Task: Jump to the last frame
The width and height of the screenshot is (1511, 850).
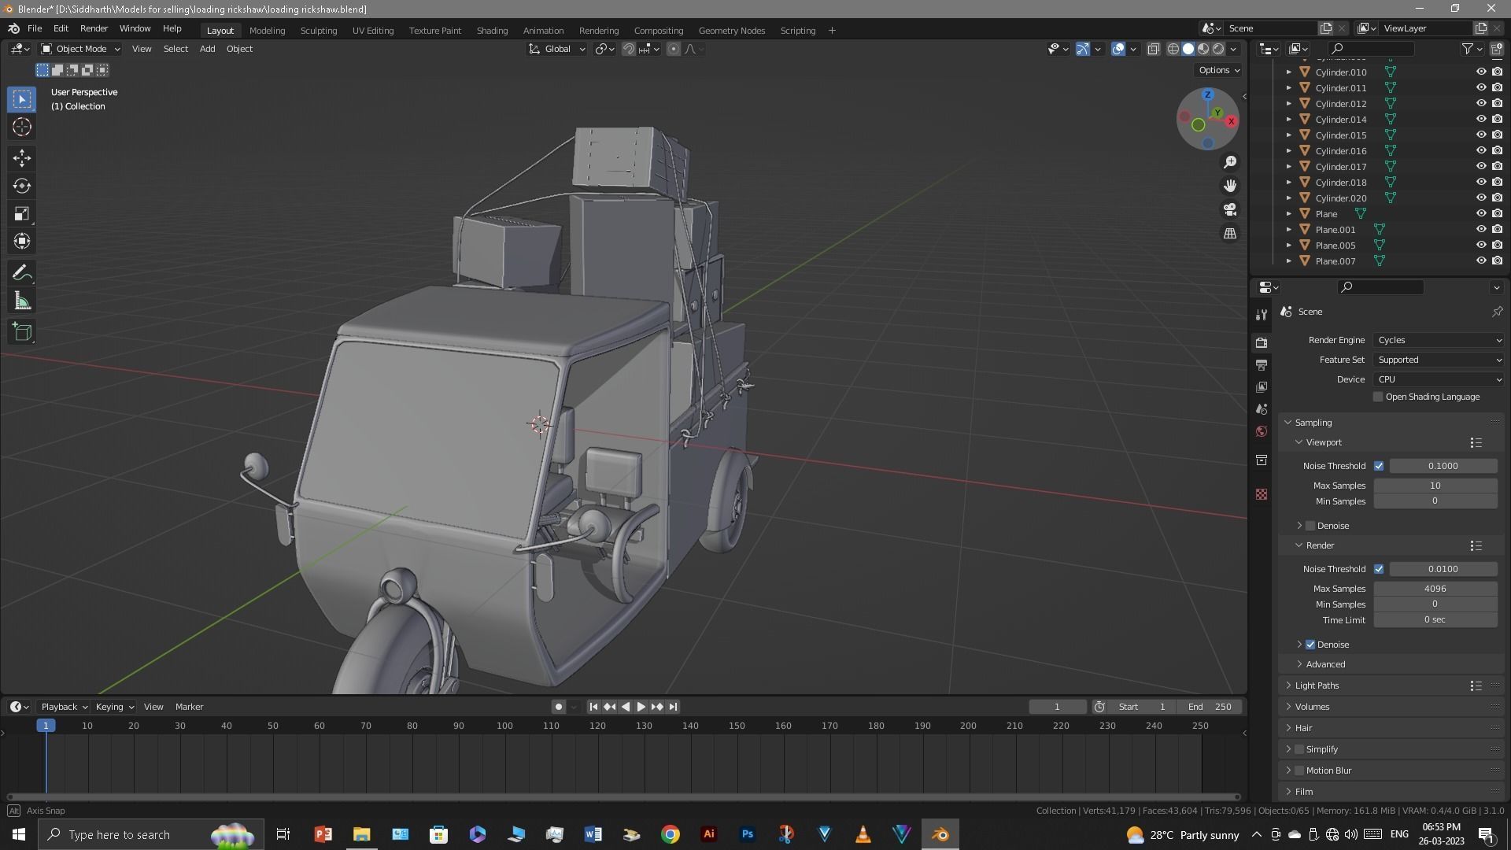Action: tap(673, 707)
